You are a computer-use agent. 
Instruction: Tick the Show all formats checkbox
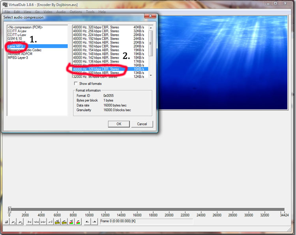click(x=76, y=83)
